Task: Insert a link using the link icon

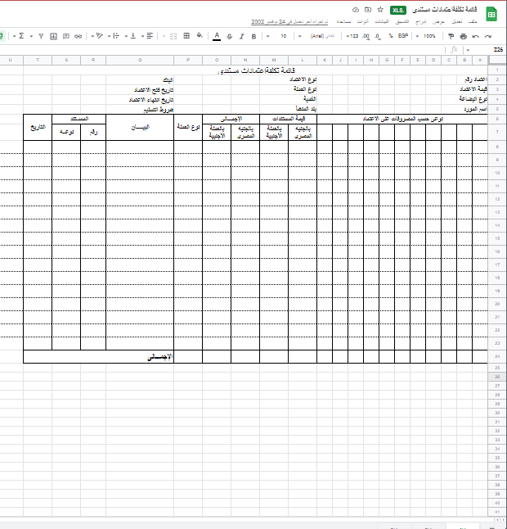Action: click(78, 37)
